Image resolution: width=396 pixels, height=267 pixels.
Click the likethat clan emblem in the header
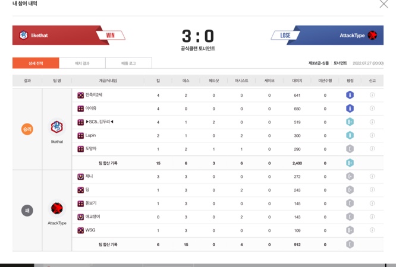(24, 35)
